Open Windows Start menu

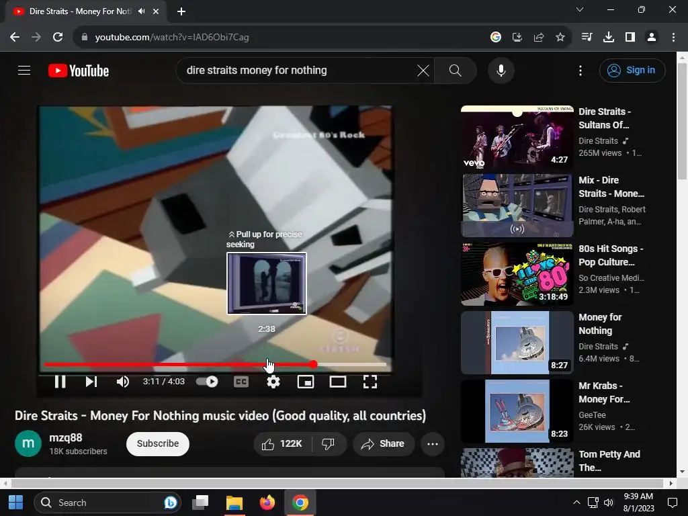tap(16, 503)
